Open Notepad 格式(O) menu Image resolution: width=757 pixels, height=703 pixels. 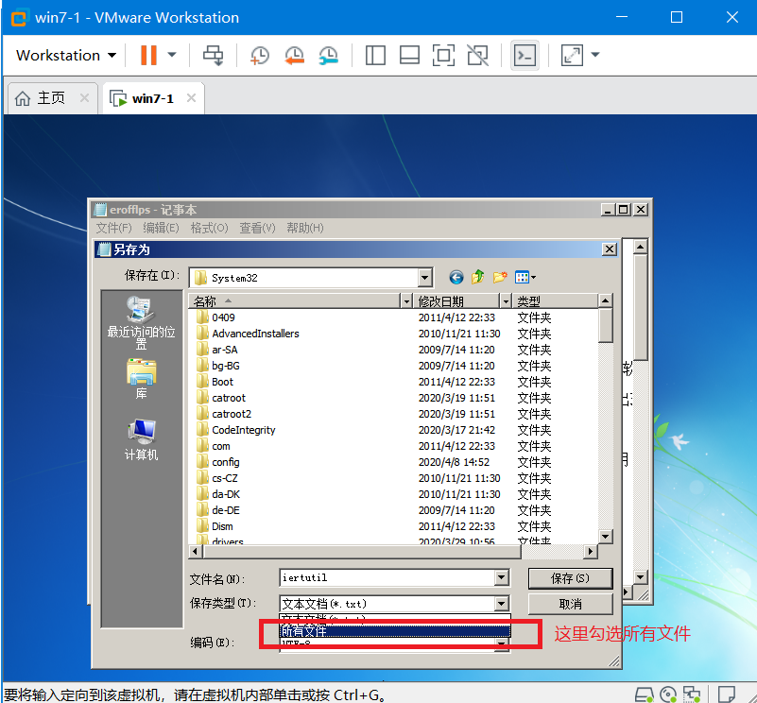210,228
